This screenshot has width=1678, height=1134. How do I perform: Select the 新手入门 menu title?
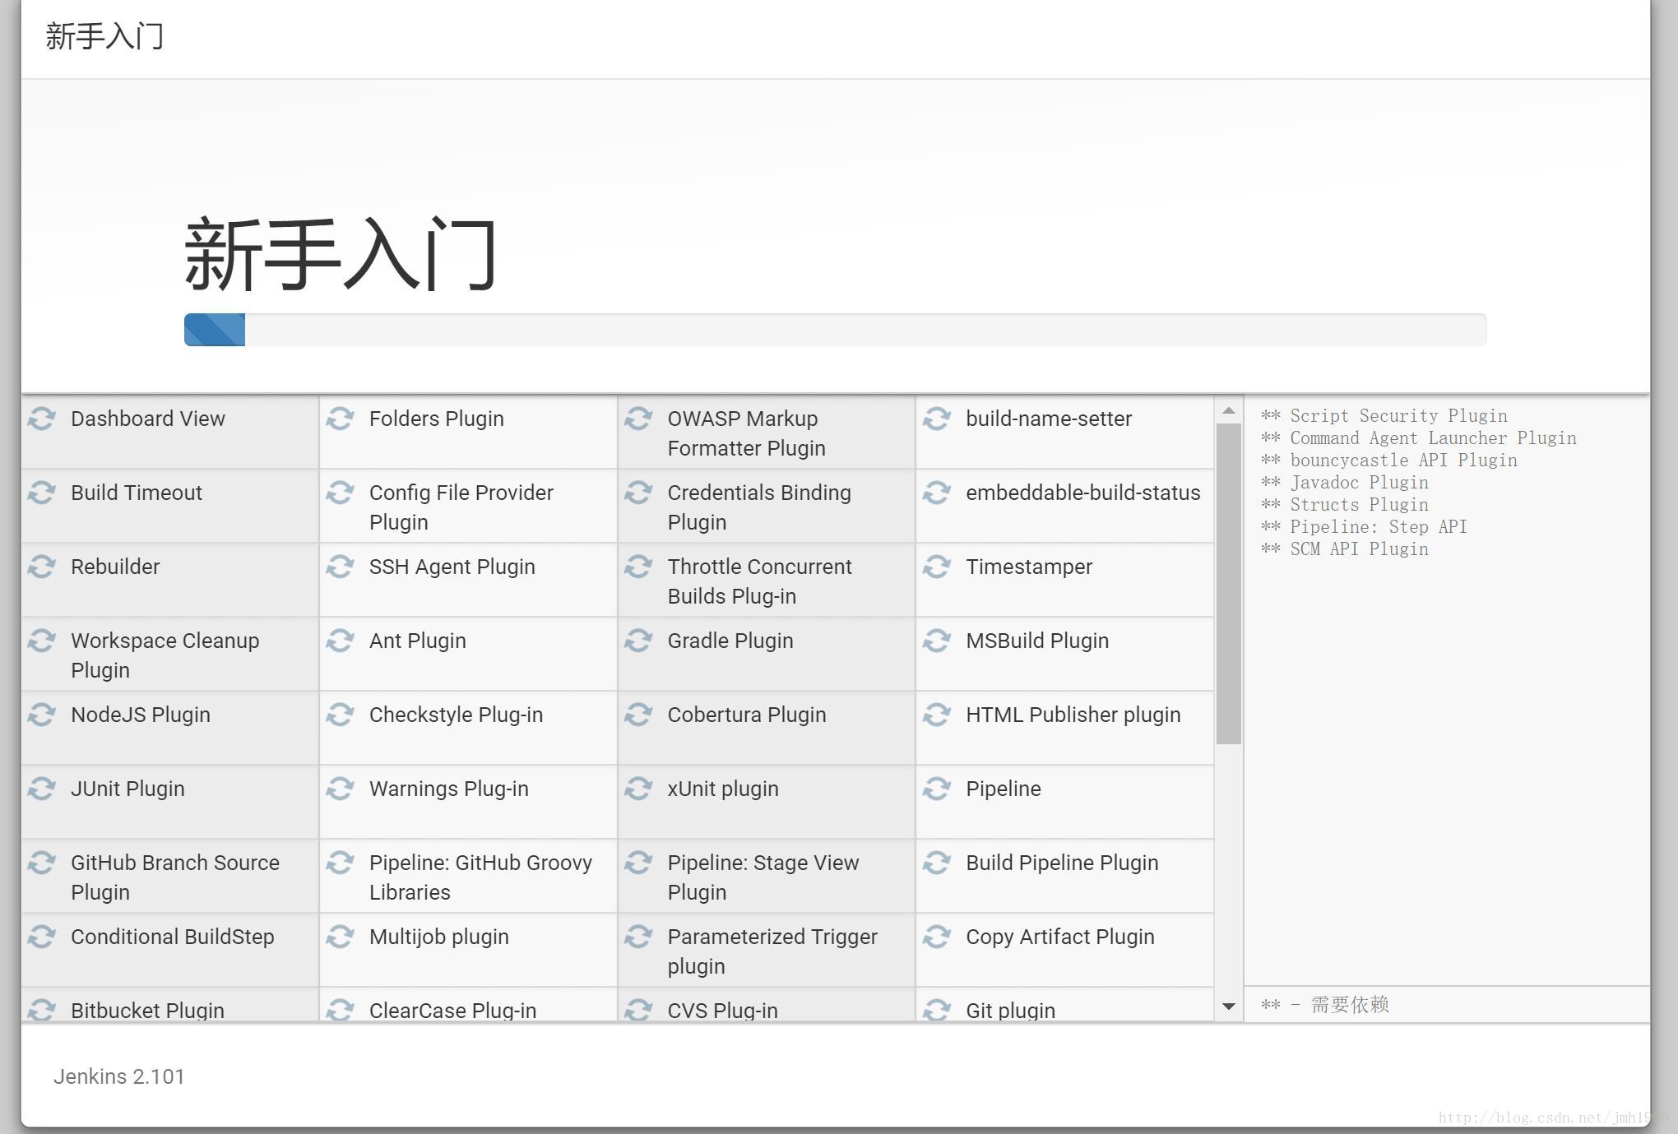108,35
